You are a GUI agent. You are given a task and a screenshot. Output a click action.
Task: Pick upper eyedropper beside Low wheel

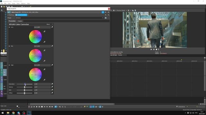tap(44, 31)
